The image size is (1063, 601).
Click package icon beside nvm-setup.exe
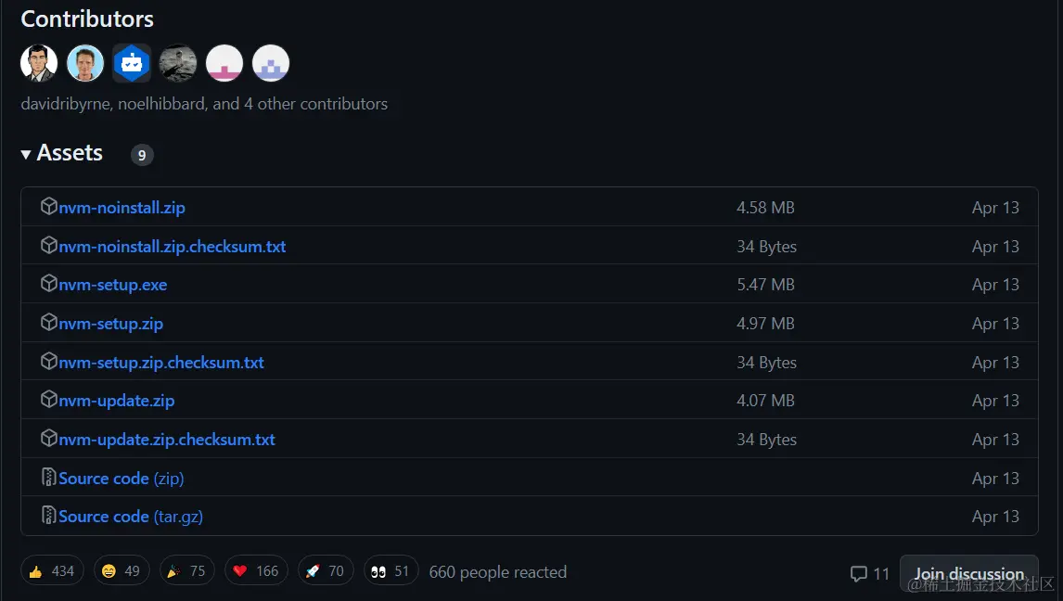pos(49,283)
